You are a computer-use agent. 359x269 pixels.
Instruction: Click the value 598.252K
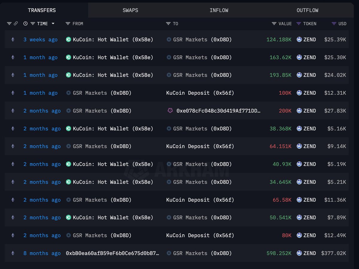[x=279, y=253]
